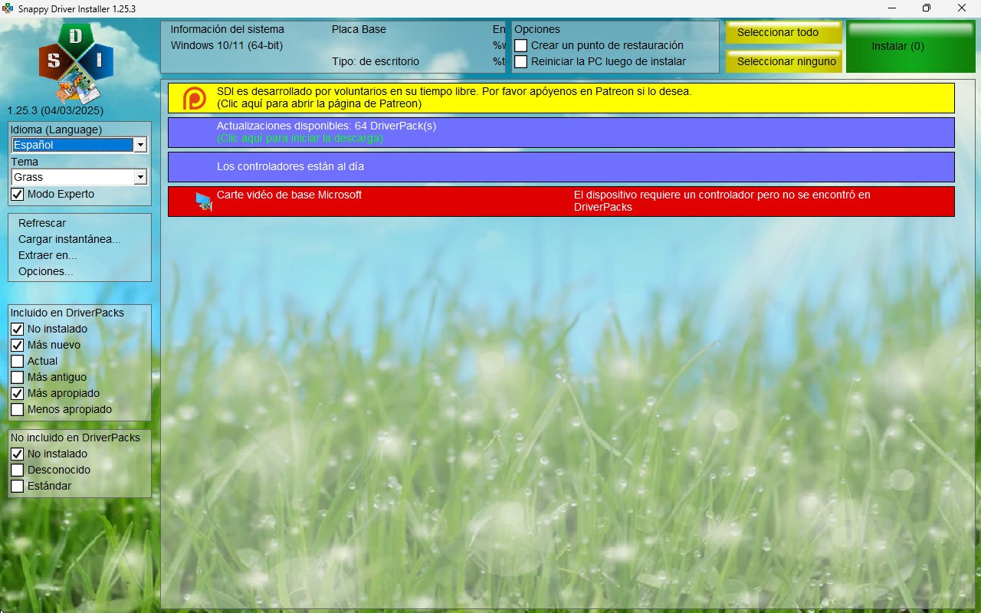
Task: Enable the Crear un punto de restauración checkbox
Action: tap(521, 46)
